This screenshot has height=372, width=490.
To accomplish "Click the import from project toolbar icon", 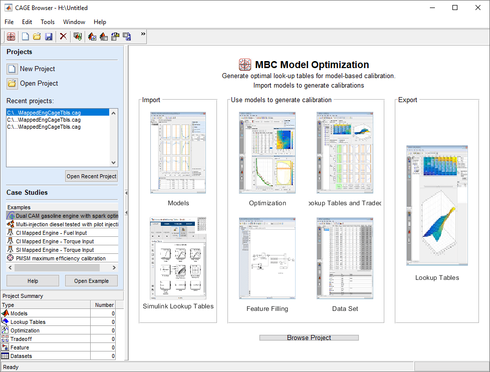I will [x=78, y=37].
